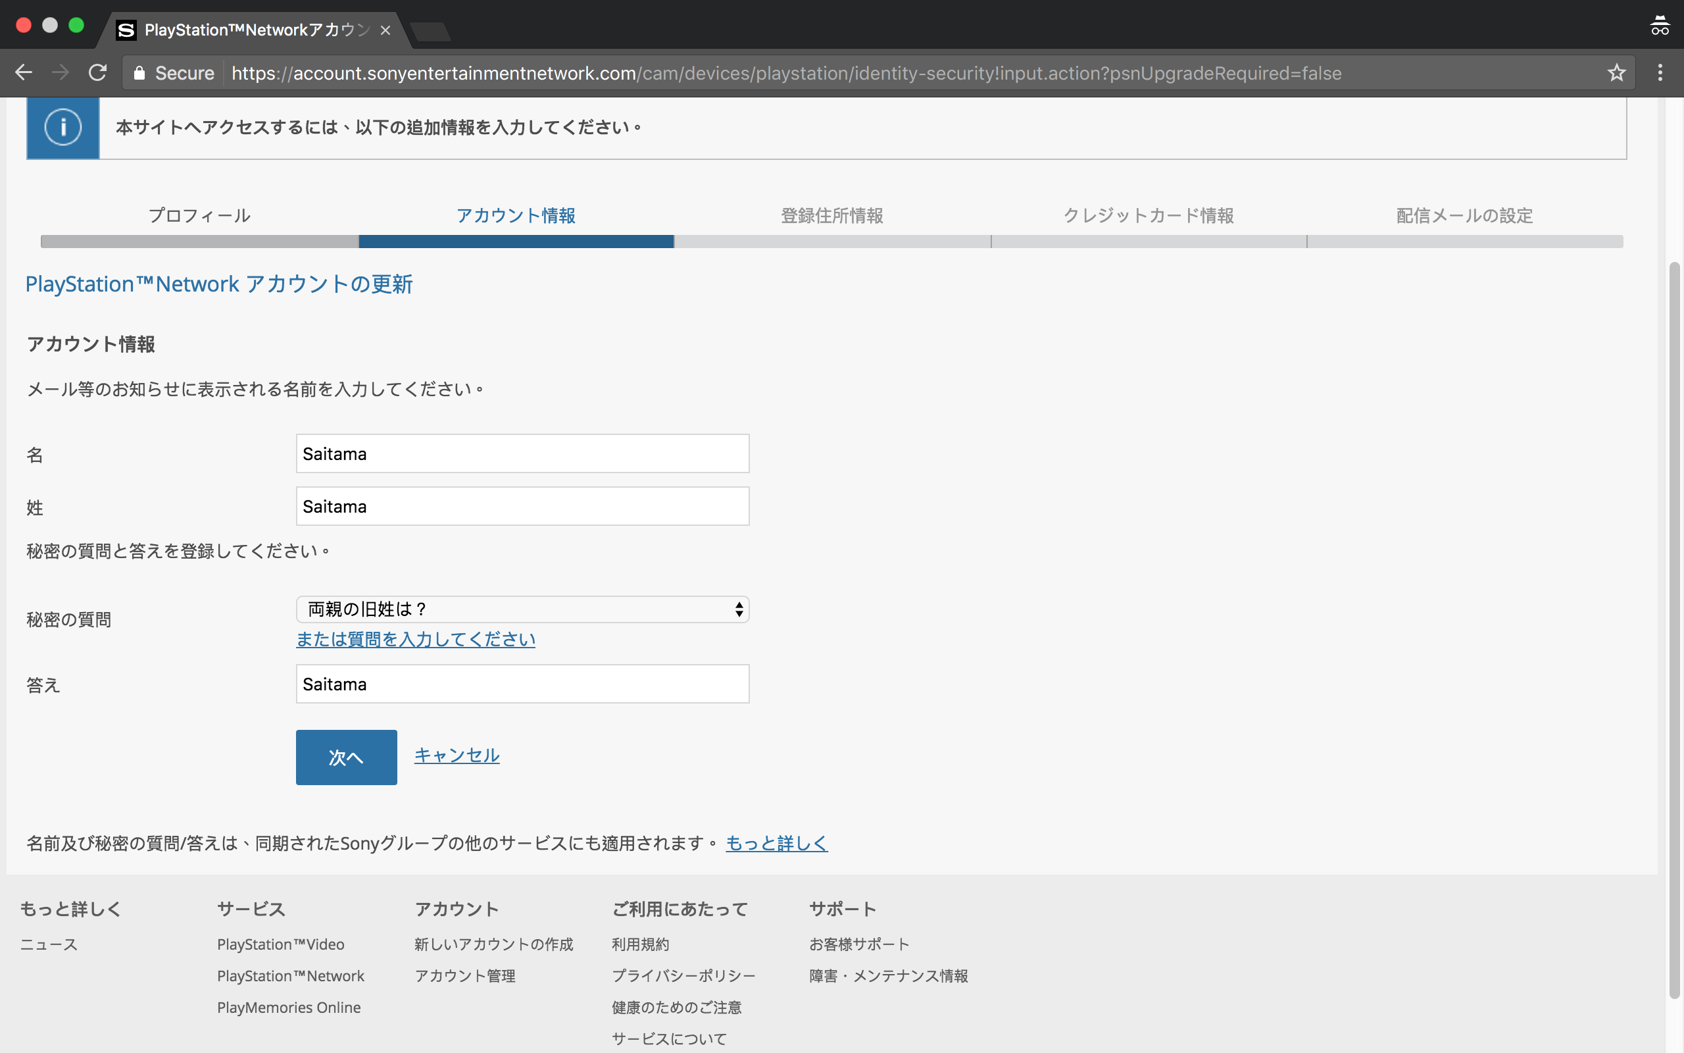Open a new tab button

(431, 32)
